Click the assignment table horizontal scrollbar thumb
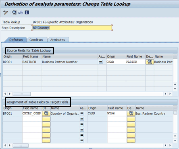Screen dimensions: 179x149 21,145
